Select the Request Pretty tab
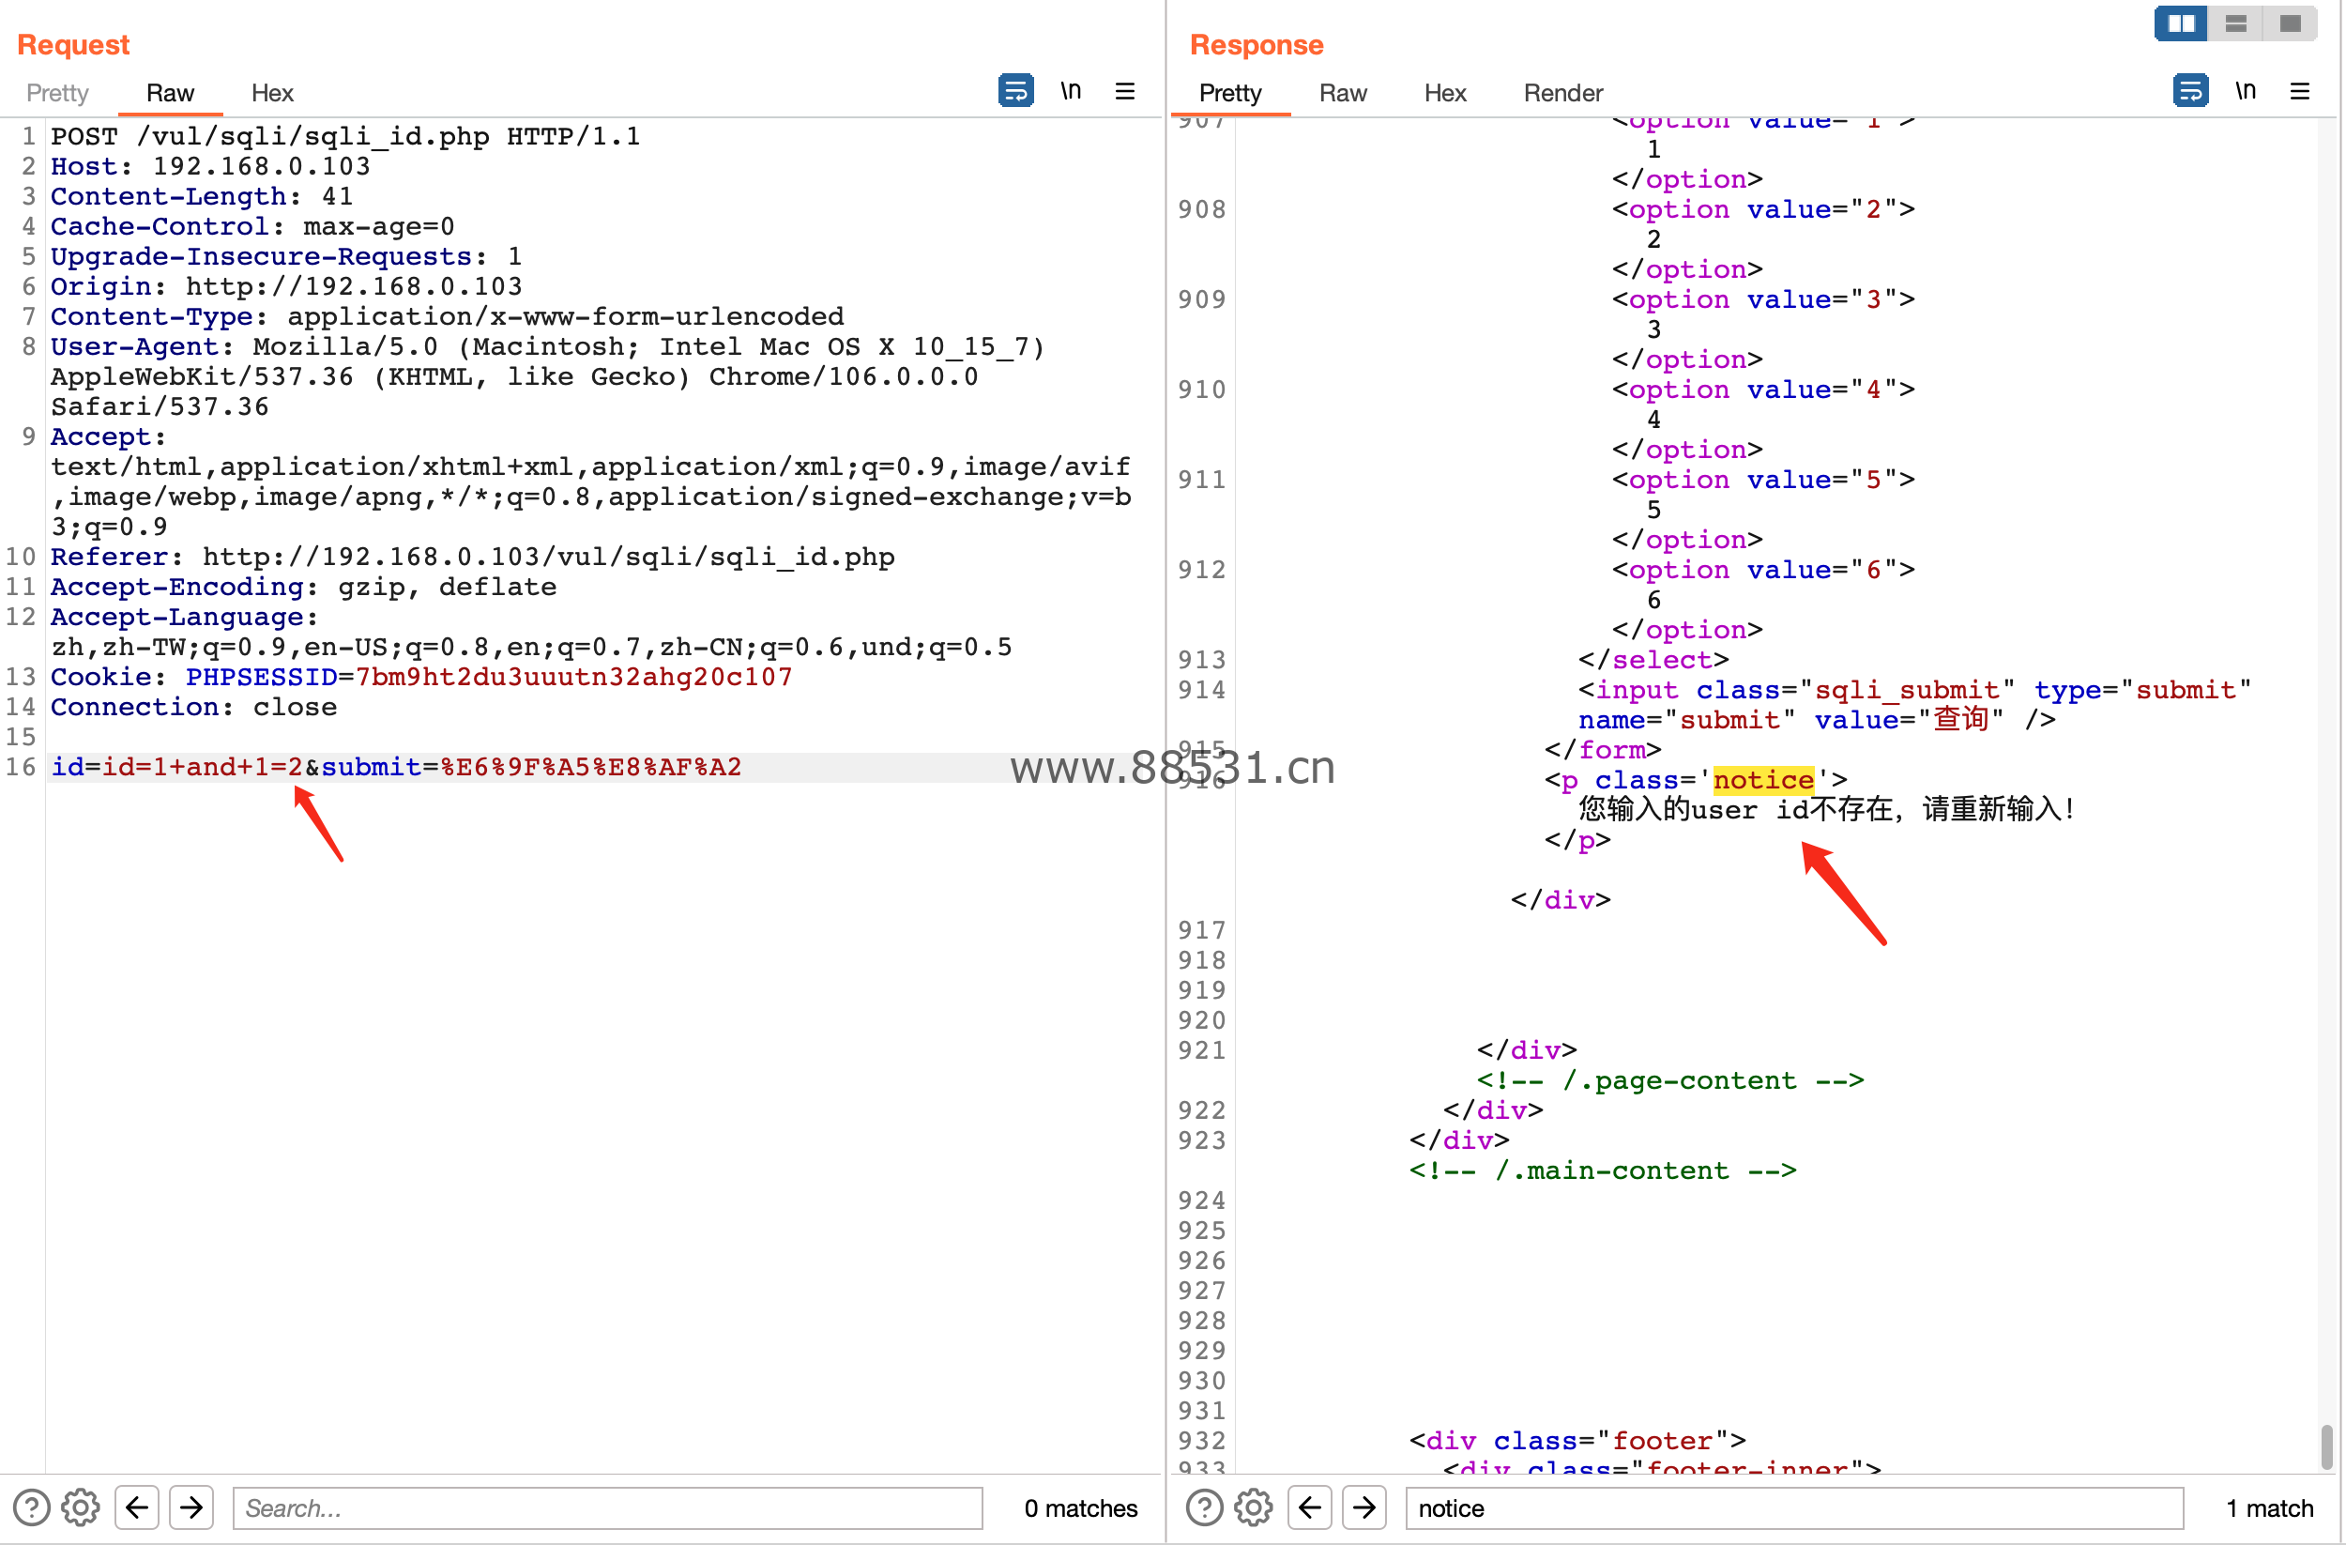The image size is (2346, 1545). click(x=57, y=93)
